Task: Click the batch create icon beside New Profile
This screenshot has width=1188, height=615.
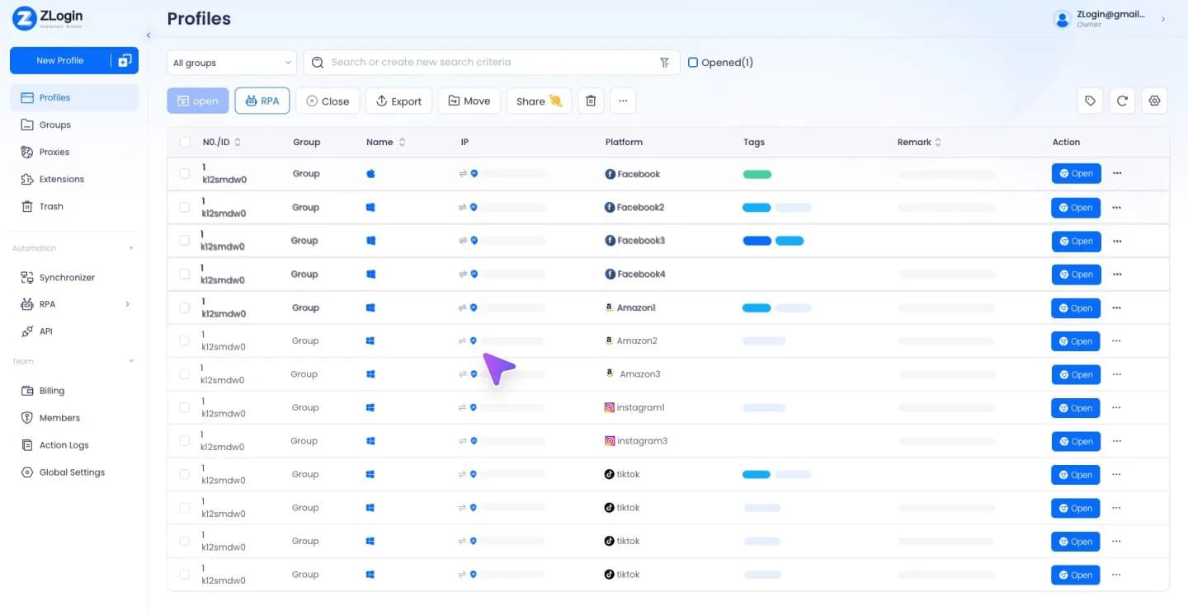Action: tap(125, 60)
